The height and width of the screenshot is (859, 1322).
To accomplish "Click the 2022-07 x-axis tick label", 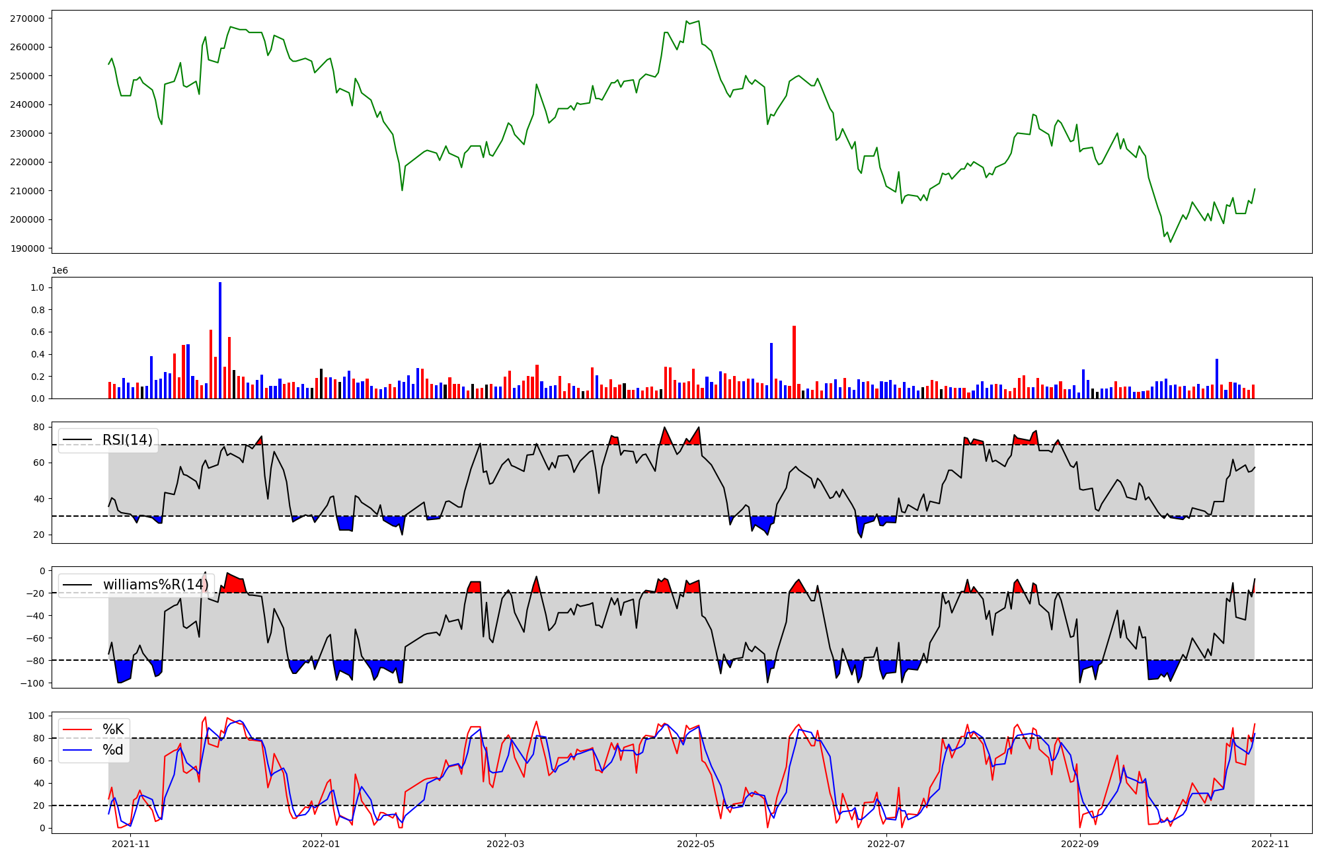I will [886, 844].
